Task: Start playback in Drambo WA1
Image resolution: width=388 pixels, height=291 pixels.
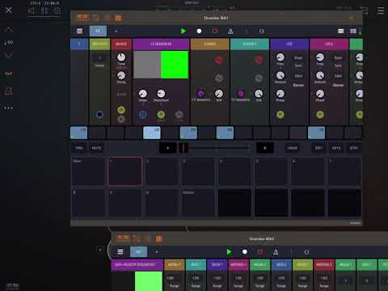Action: [183, 31]
